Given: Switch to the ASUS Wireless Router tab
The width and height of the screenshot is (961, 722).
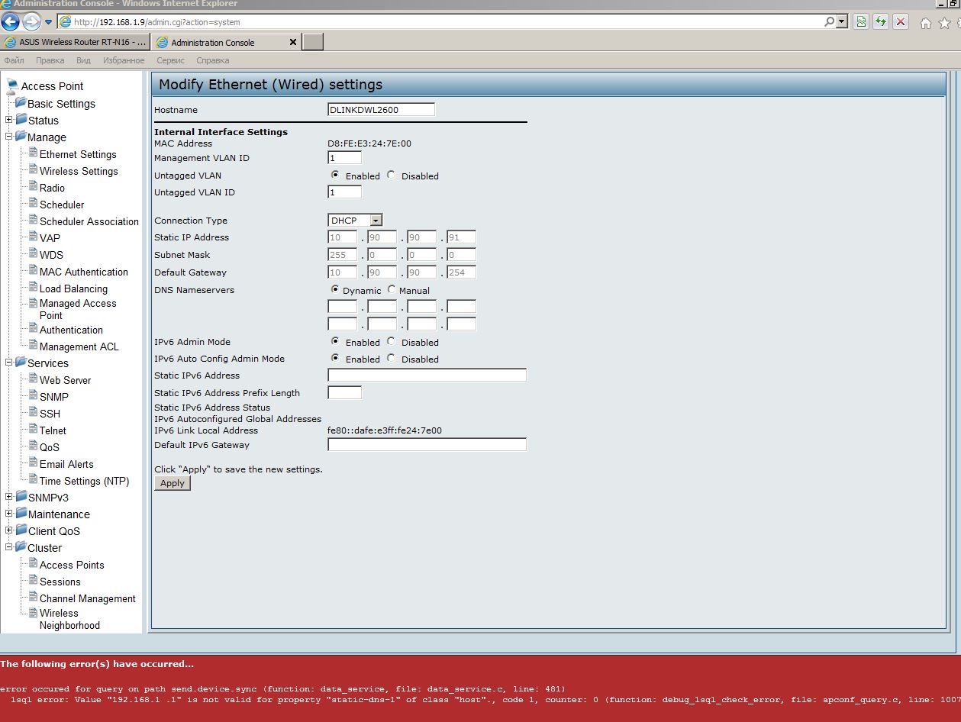Looking at the screenshot, I should click(76, 42).
